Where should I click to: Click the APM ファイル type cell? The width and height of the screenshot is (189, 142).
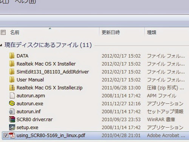[x=162, y=96]
